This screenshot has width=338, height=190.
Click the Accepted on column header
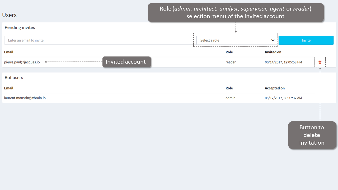click(275, 88)
